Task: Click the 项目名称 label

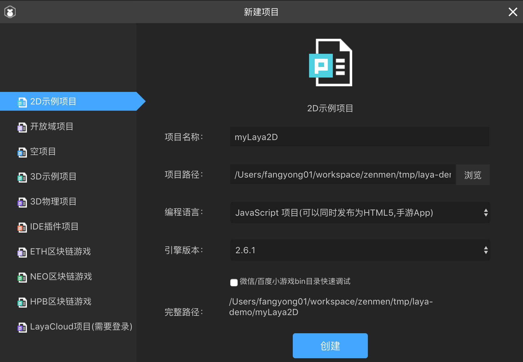Action: pyautogui.click(x=184, y=137)
